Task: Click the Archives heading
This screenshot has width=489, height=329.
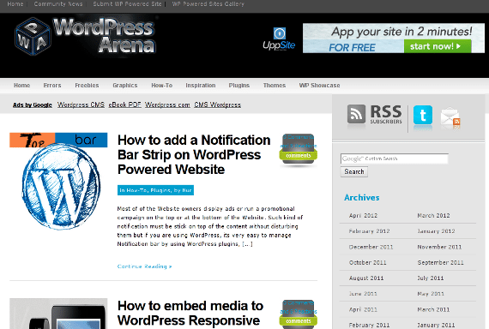Action: pyautogui.click(x=362, y=198)
